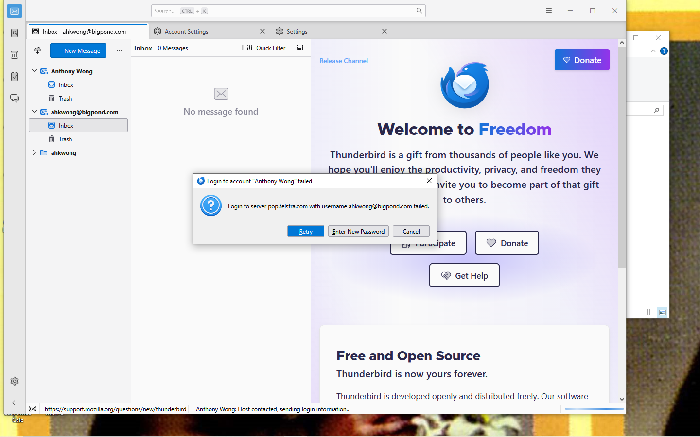Click the support.mozilla.org URL in status bar

(x=116, y=409)
